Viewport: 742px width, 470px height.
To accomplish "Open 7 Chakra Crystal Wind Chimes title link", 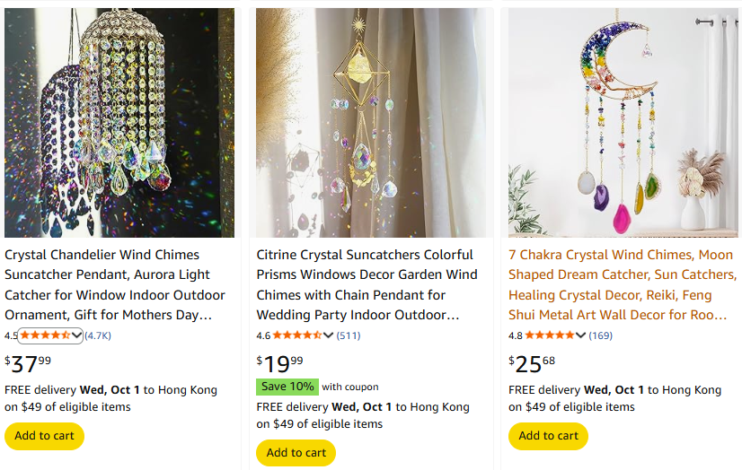I will (x=620, y=284).
